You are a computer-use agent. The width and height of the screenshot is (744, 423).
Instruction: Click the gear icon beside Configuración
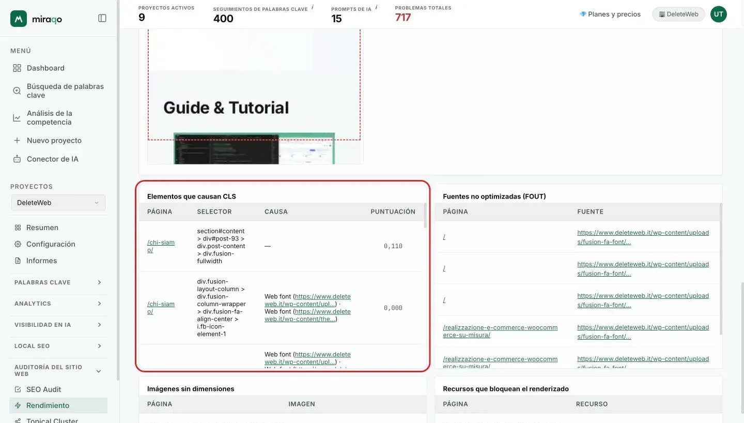tap(18, 244)
